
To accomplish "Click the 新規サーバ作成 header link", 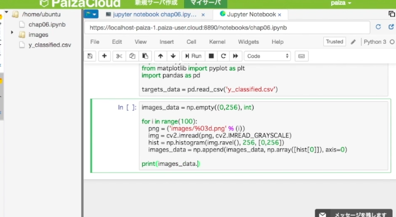I will point(156,3).
